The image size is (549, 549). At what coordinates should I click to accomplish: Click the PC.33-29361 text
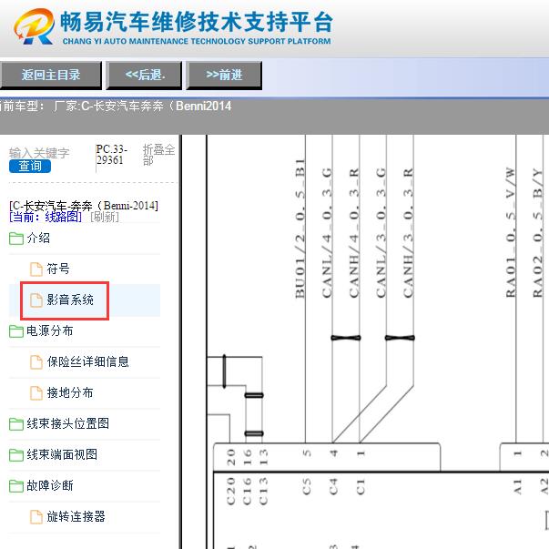coord(112,155)
